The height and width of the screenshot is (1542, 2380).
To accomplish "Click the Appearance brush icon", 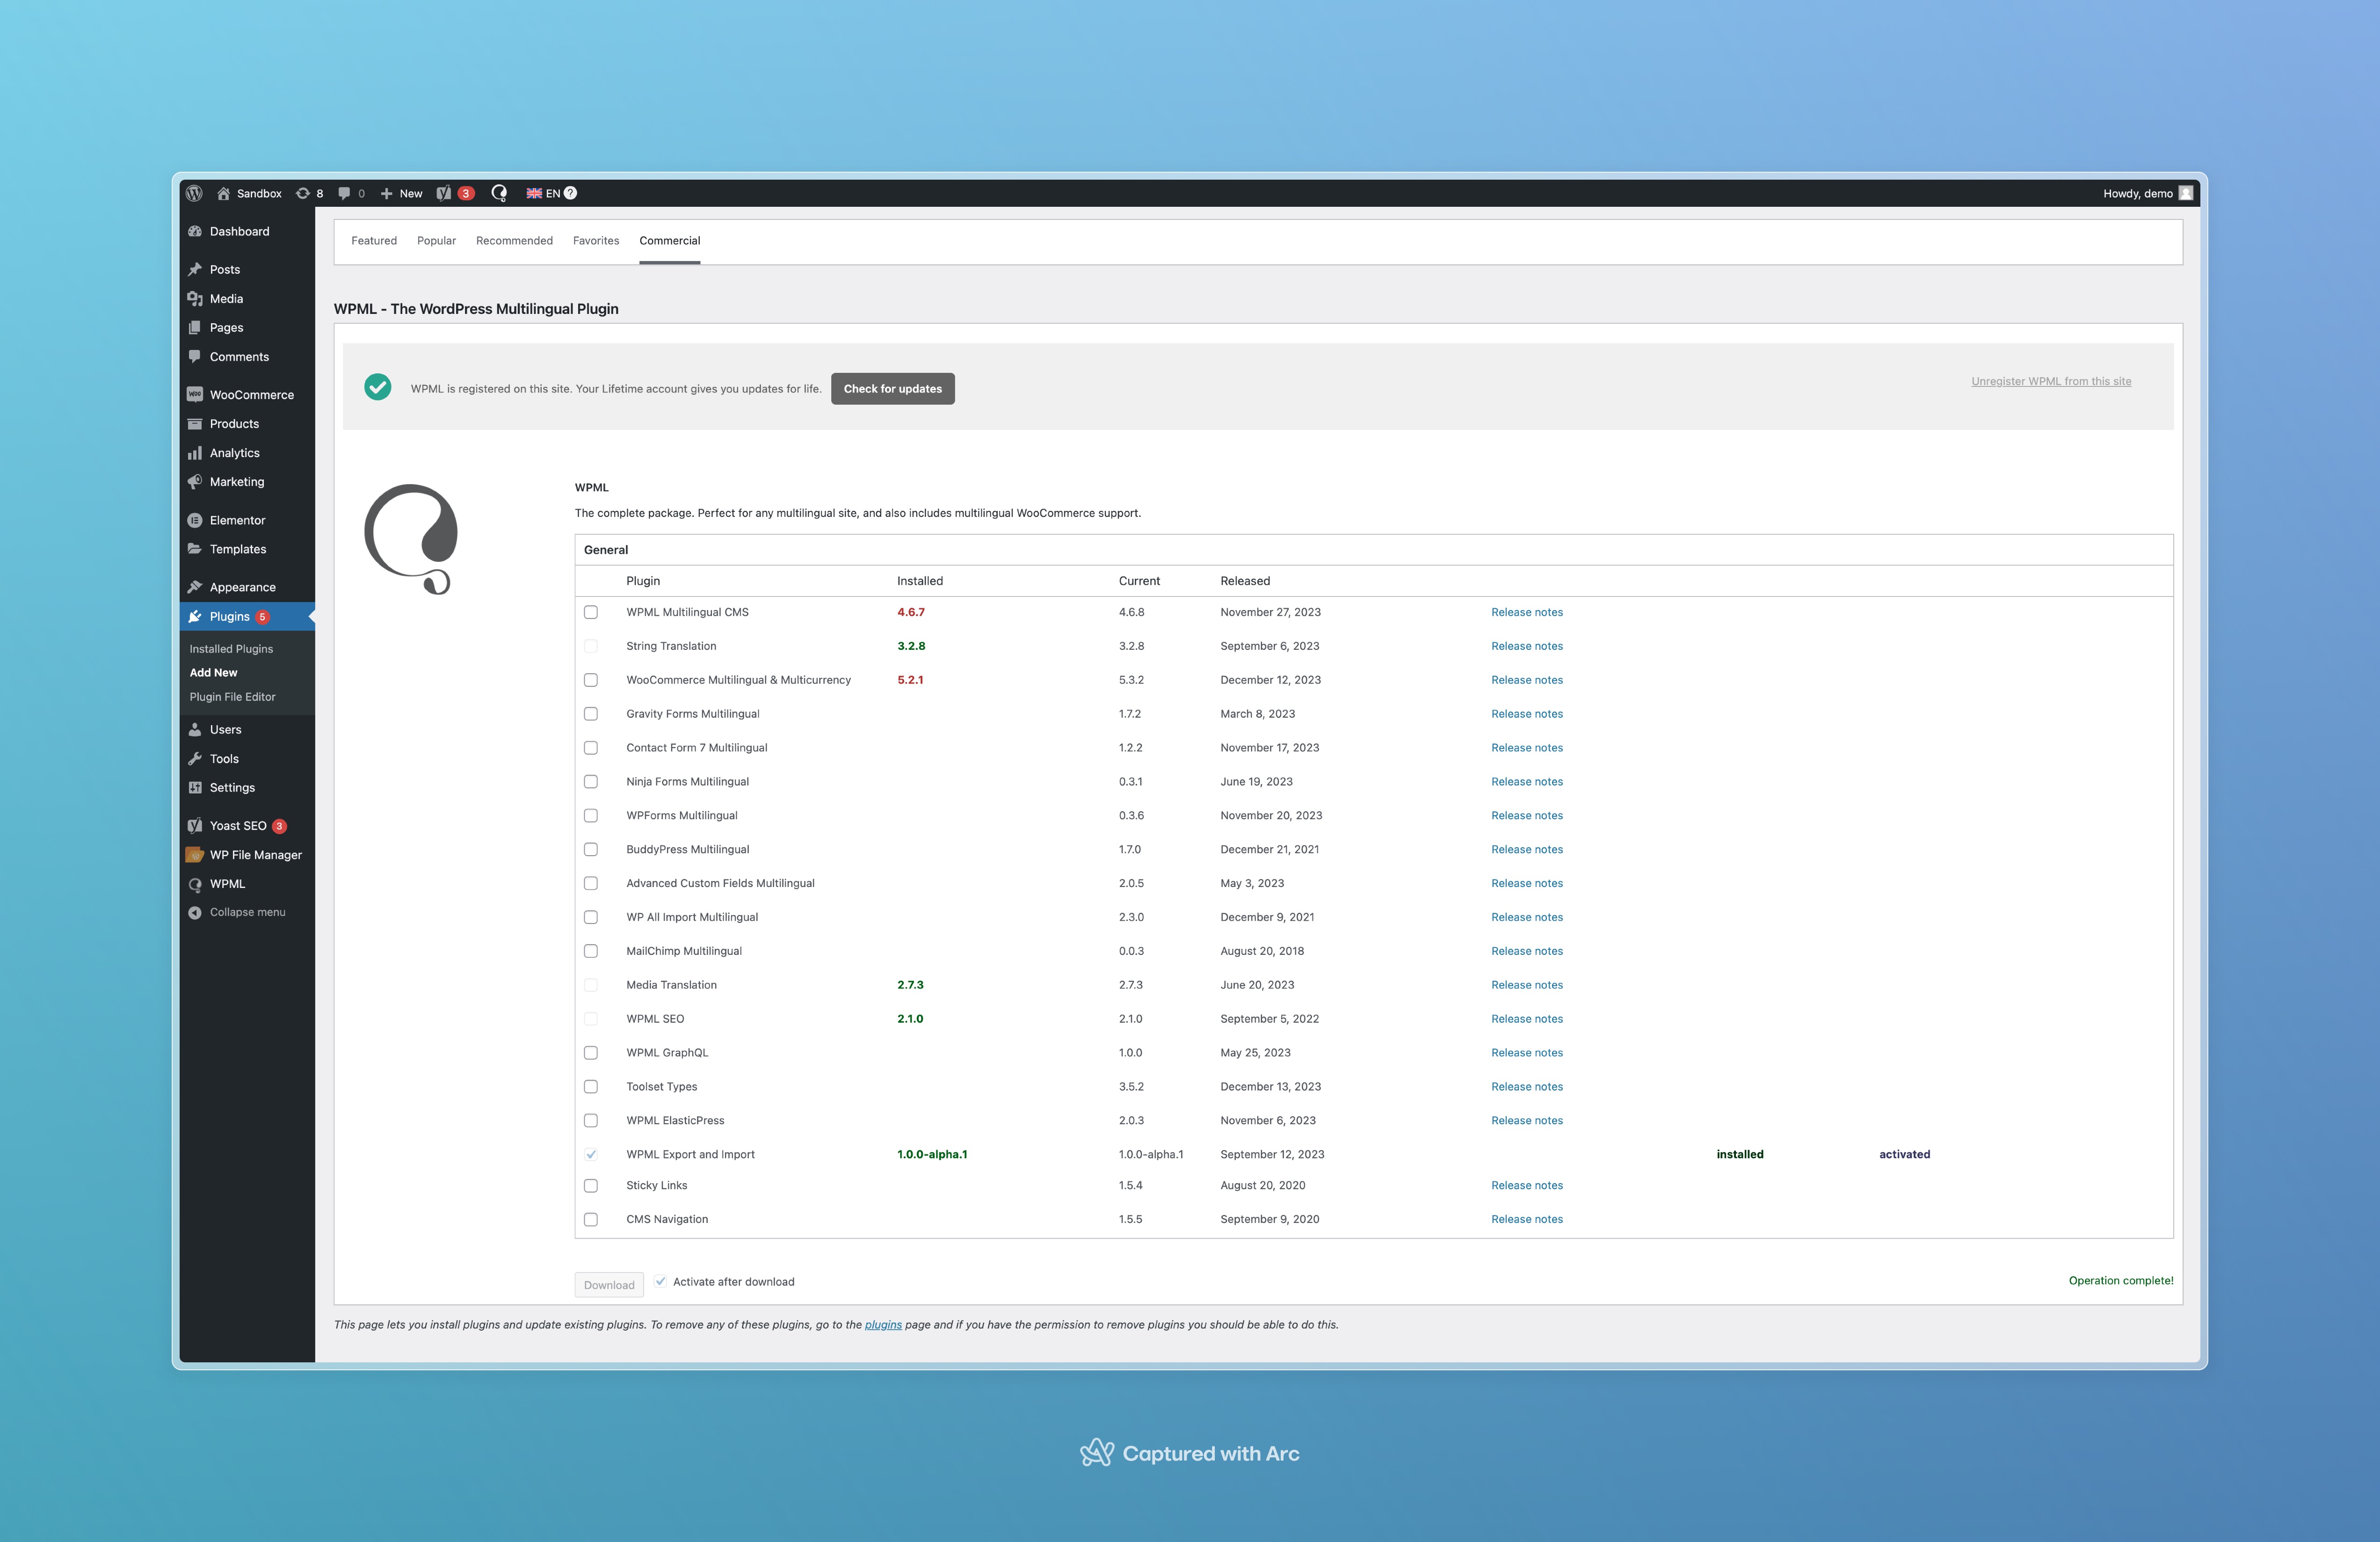I will click(195, 587).
